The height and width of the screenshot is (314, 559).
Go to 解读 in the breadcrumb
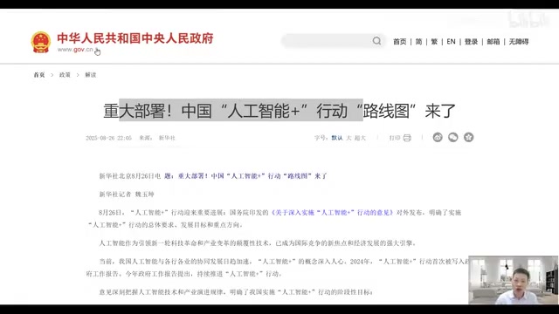[x=91, y=75]
